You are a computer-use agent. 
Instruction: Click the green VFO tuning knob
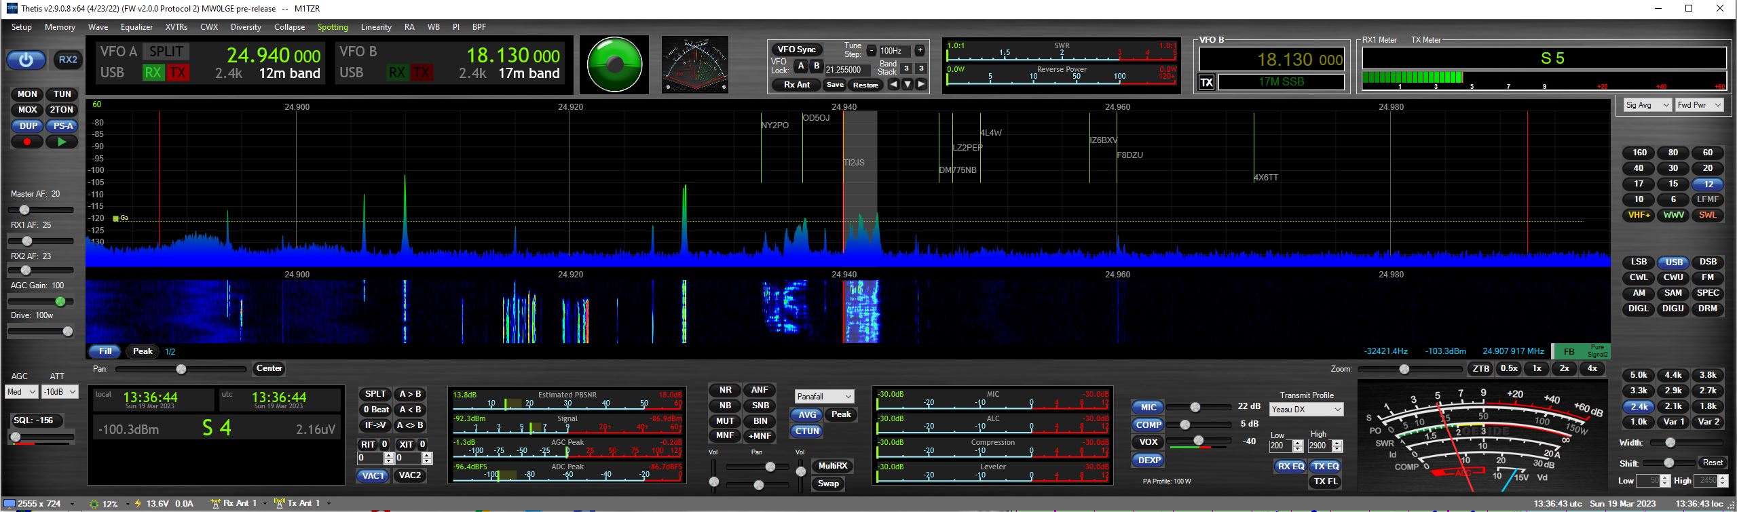click(x=614, y=64)
